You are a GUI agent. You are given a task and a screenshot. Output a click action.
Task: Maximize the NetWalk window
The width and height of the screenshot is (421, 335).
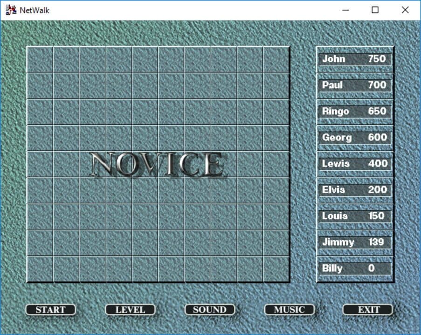pyautogui.click(x=375, y=10)
